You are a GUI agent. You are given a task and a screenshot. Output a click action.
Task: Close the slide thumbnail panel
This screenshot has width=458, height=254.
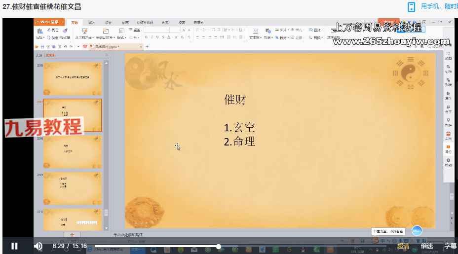(x=106, y=55)
